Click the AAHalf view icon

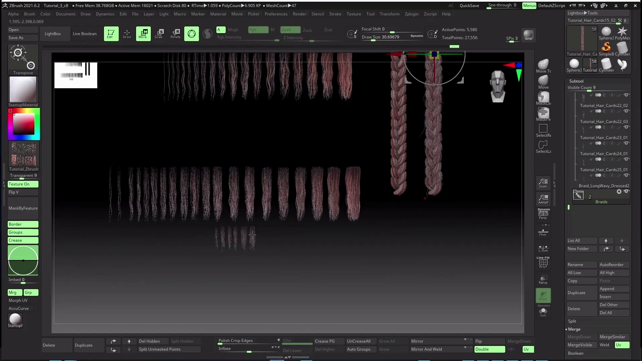coord(543,199)
